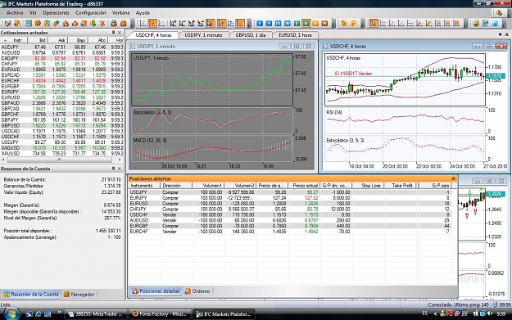Switch to Forex Factory Mozilla taskbar button
This screenshot has width=512, height=320.
coord(159,314)
